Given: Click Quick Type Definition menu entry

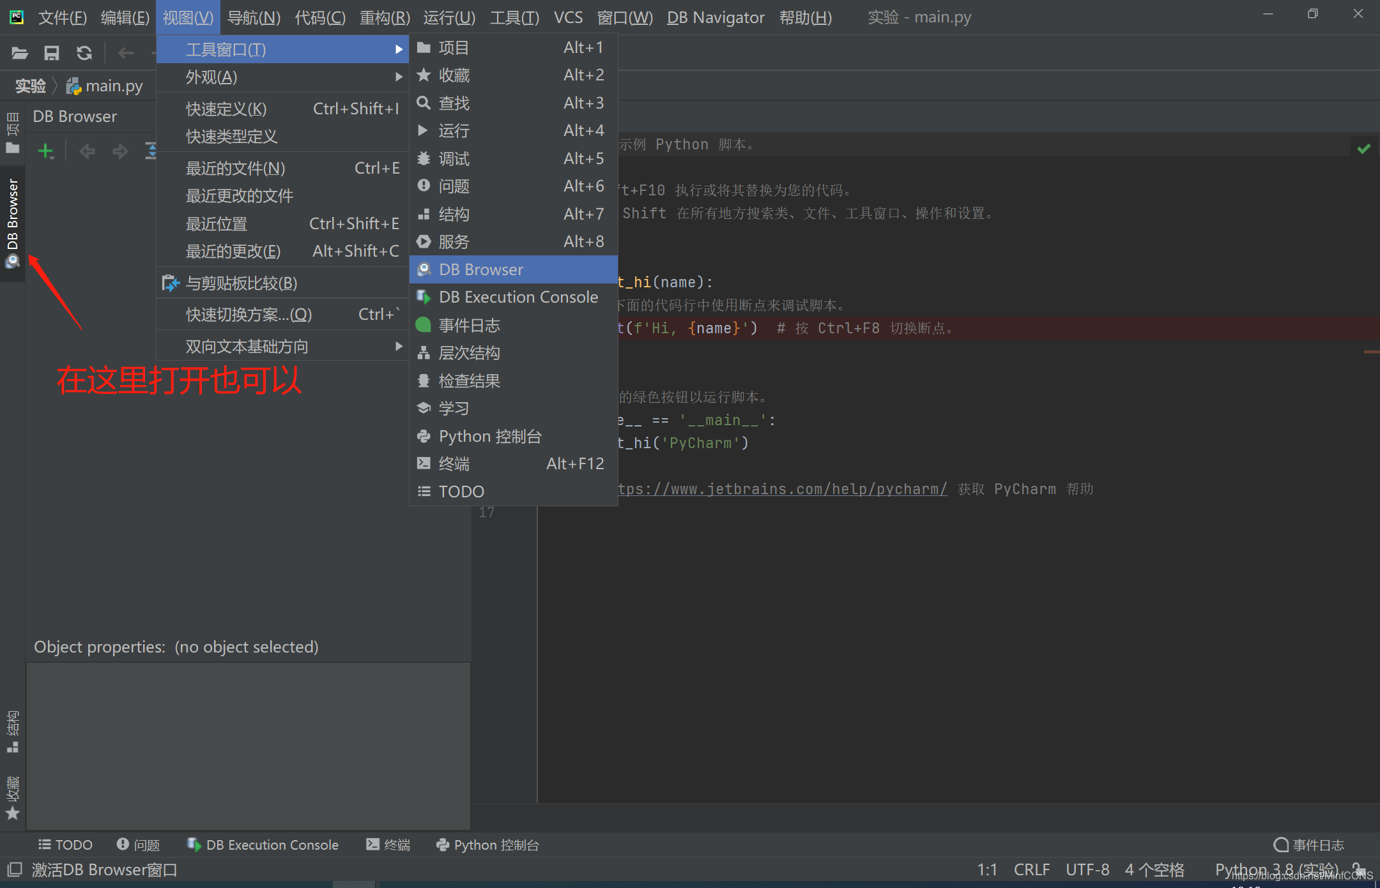Looking at the screenshot, I should (282, 137).
